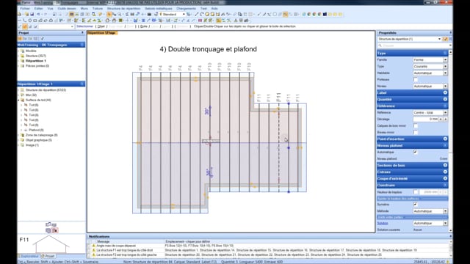The width and height of the screenshot is (470, 264).
Task: Click the Solution link
Action: [x=383, y=223]
